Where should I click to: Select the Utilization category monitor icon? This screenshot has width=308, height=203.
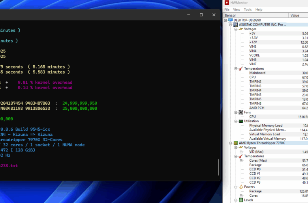[241, 121]
